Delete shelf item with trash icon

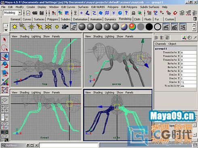tap(195, 19)
